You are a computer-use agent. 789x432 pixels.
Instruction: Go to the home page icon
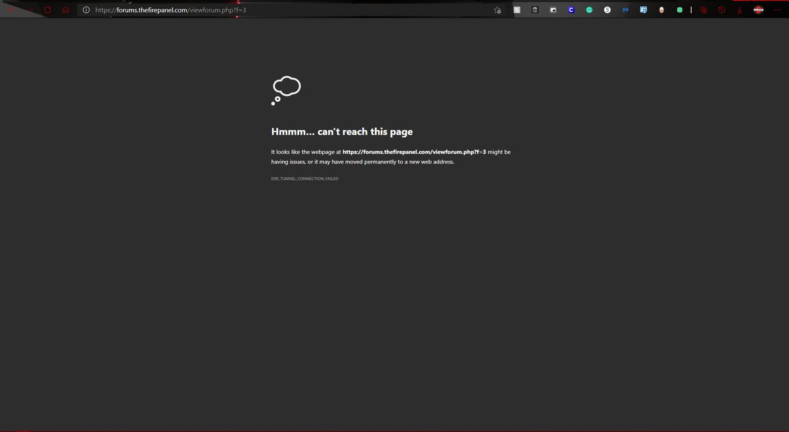point(66,10)
